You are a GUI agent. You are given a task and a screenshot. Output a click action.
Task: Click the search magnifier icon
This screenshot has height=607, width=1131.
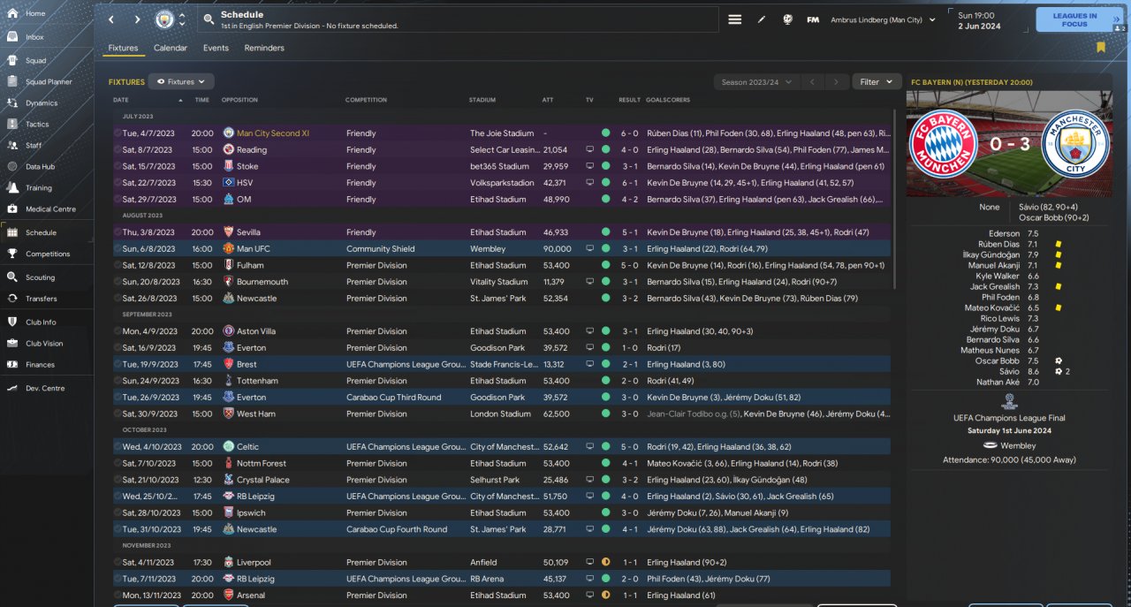tap(209, 19)
